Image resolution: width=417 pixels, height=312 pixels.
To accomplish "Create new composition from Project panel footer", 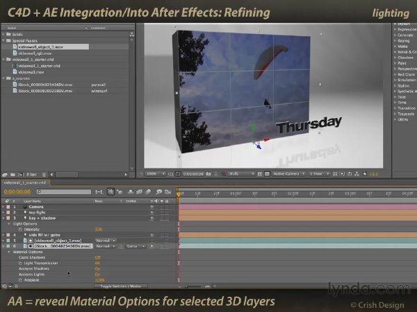I will pyautogui.click(x=21, y=175).
